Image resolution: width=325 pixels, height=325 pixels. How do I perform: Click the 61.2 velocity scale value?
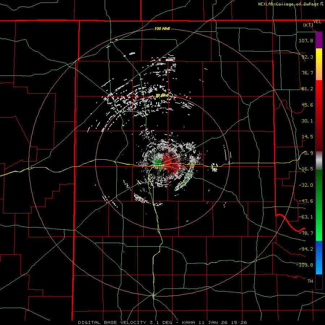tap(307, 89)
